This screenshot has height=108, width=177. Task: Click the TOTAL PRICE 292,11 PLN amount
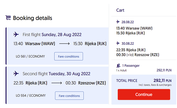[163, 81]
